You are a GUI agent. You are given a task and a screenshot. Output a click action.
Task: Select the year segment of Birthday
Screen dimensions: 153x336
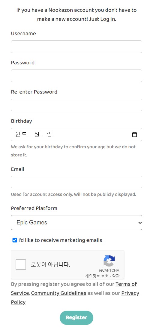pyautogui.click(x=21, y=134)
